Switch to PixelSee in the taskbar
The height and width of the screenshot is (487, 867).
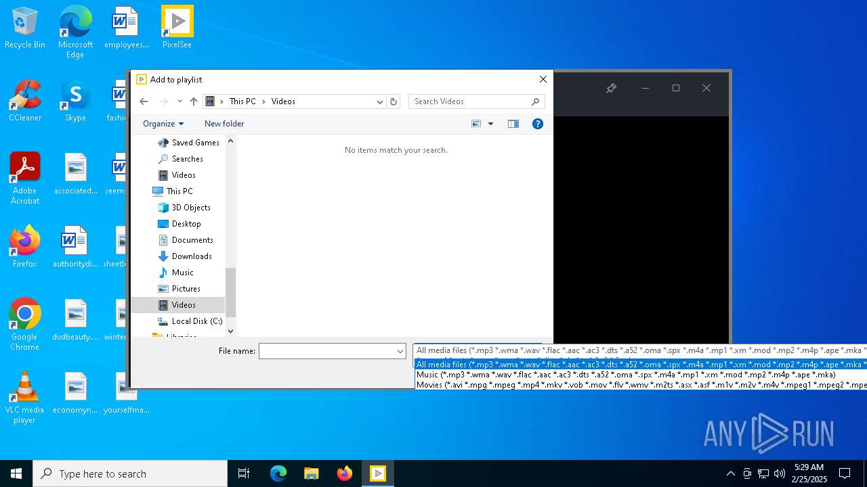point(378,473)
